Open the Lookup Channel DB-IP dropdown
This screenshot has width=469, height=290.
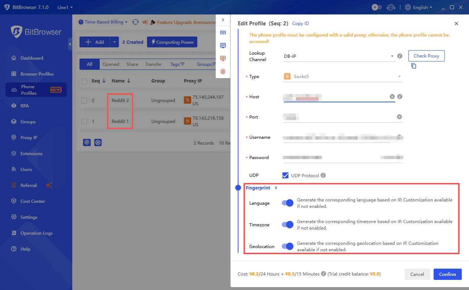pos(339,56)
